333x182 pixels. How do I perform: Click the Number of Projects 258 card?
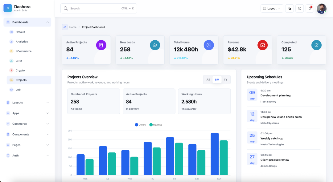coord(94,101)
